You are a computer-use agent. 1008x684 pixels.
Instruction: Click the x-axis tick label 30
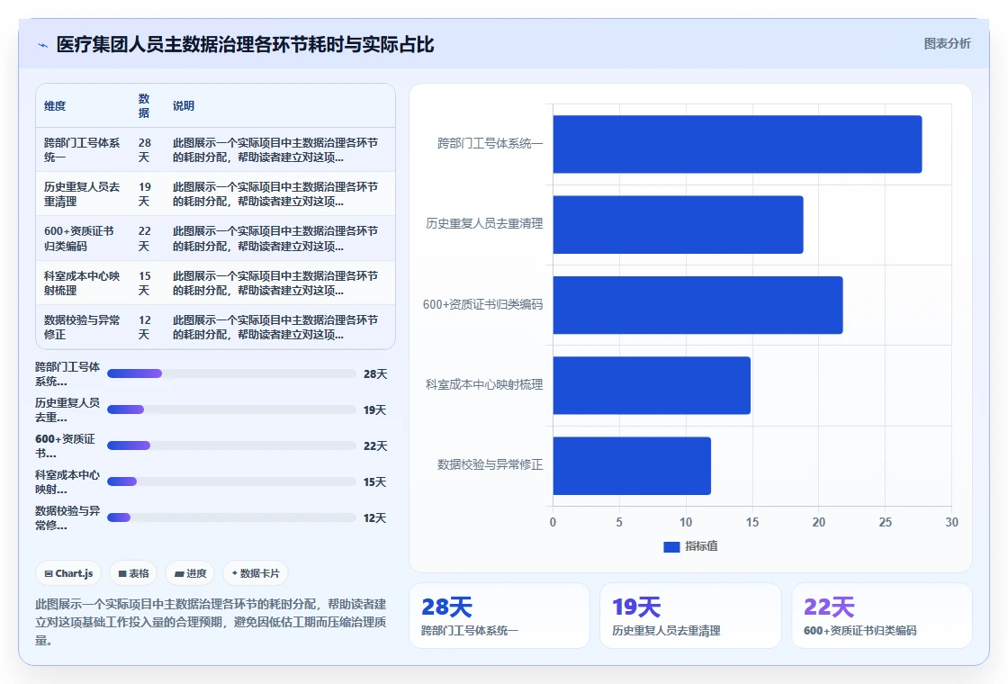coord(951,522)
